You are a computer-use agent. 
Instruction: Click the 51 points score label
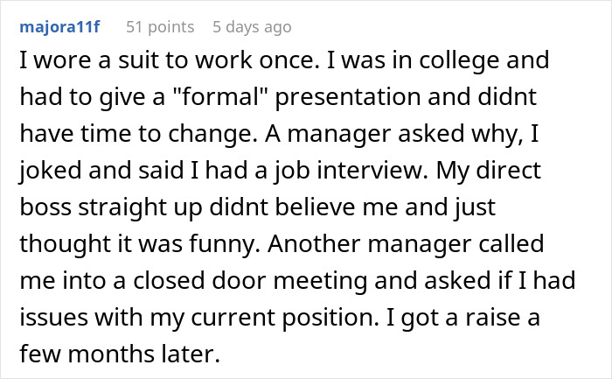coord(160,27)
